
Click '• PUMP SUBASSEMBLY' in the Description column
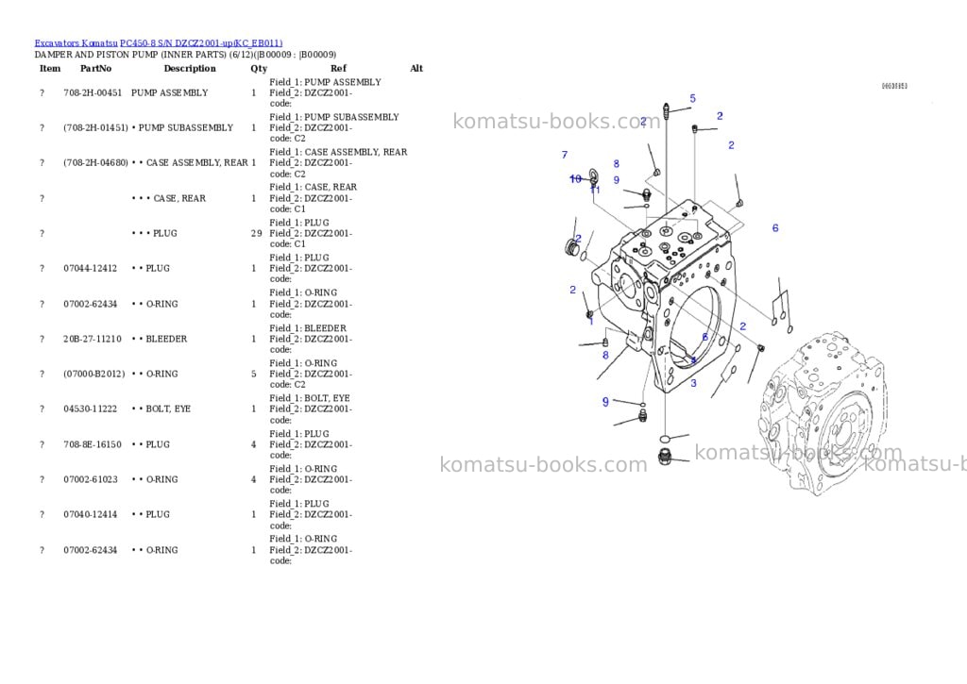tap(182, 128)
